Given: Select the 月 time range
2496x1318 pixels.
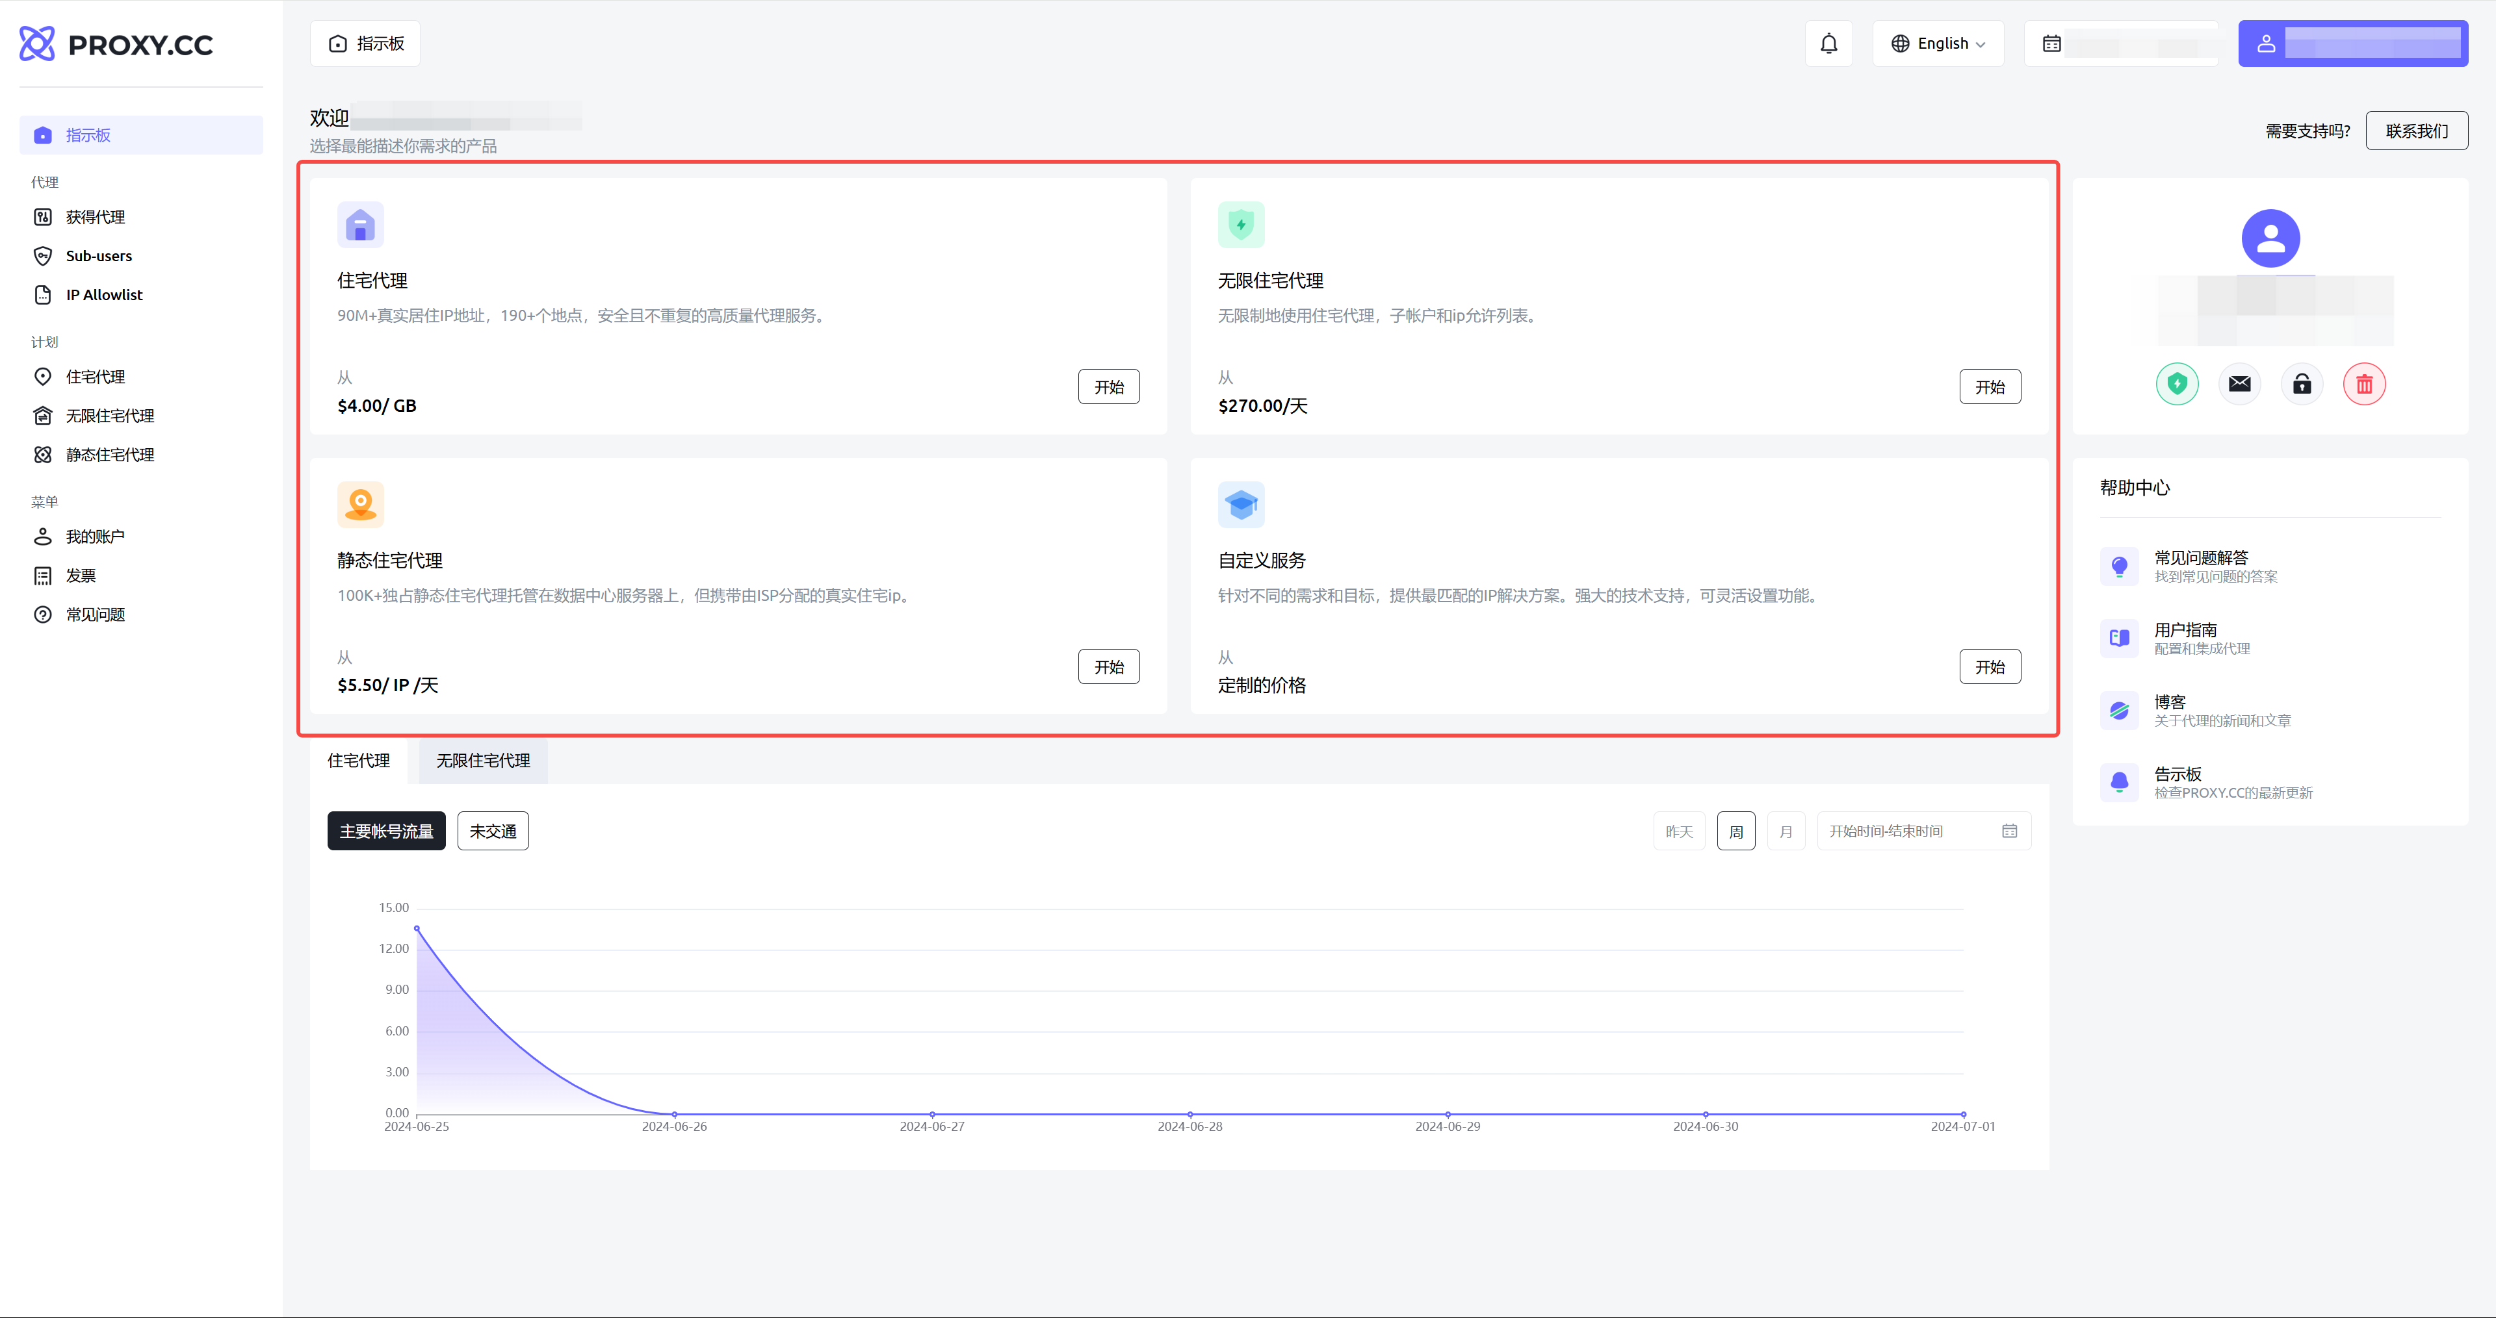Looking at the screenshot, I should point(1786,831).
